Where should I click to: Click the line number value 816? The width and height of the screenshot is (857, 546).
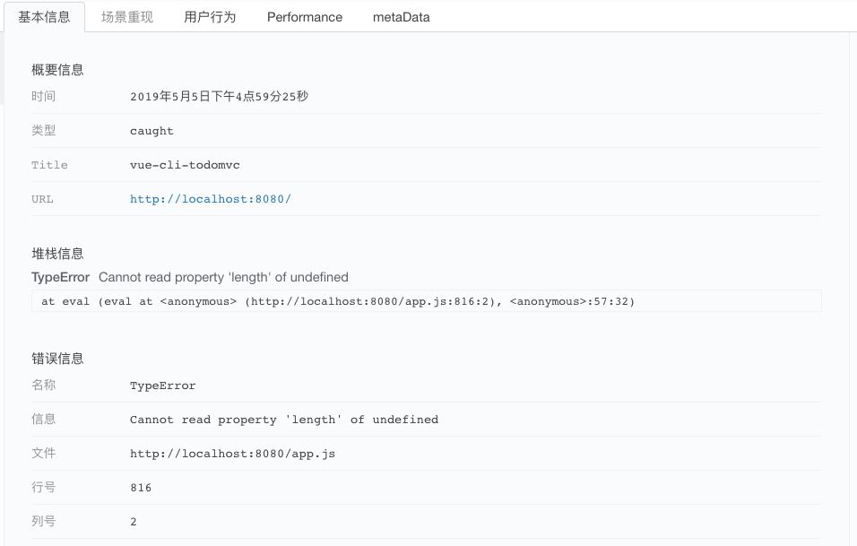(141, 488)
